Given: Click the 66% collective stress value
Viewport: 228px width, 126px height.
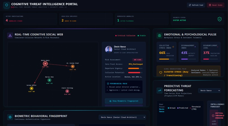Looking at the screenshot, I should click(x=162, y=53).
